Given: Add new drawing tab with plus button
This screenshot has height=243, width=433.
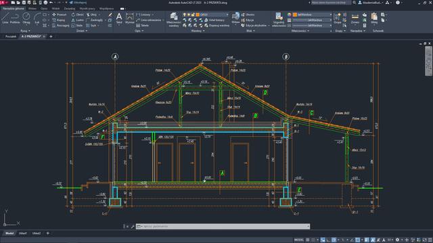Looking at the screenshot, I should coord(51,36).
